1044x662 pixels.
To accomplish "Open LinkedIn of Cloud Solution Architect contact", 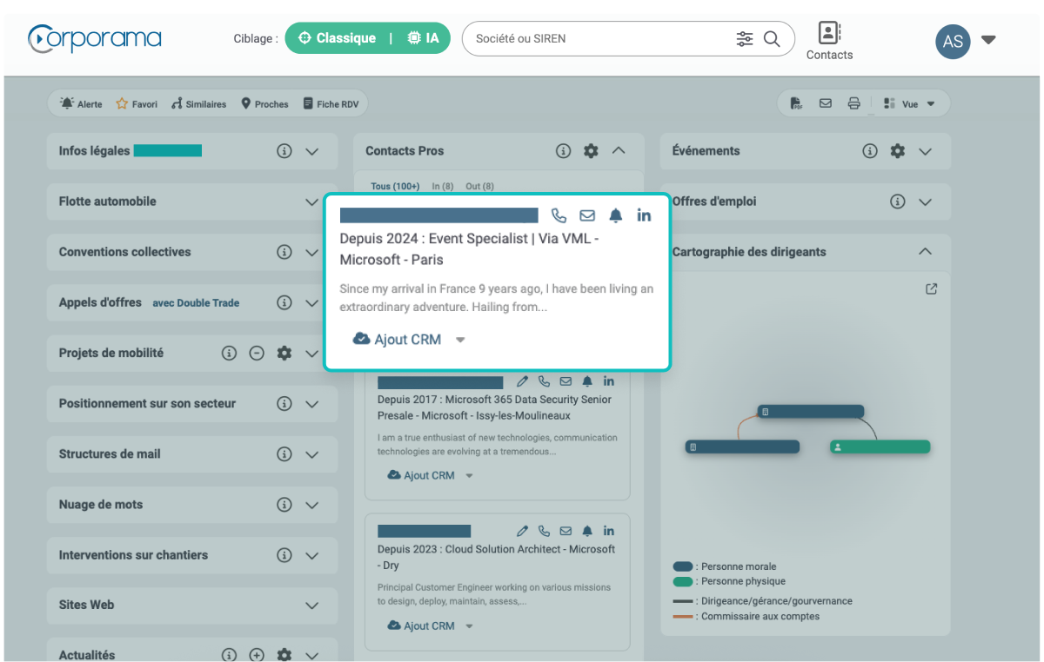I will coord(609,531).
